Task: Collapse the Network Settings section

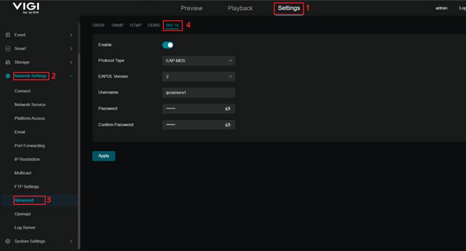Action: (71, 76)
